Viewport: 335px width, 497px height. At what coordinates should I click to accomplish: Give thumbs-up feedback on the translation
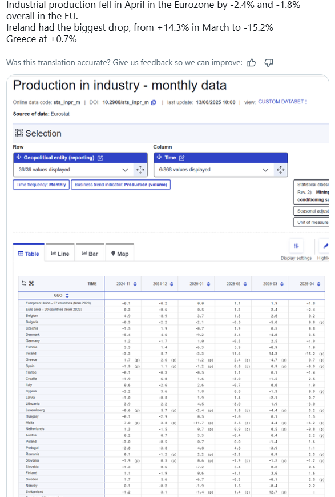point(252,62)
